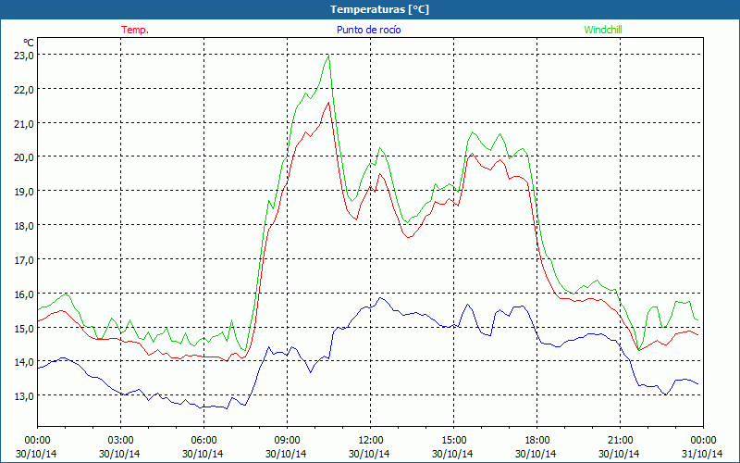The height and width of the screenshot is (463, 740).
Task: Click the 18:00 time axis label
Action: [x=537, y=441]
